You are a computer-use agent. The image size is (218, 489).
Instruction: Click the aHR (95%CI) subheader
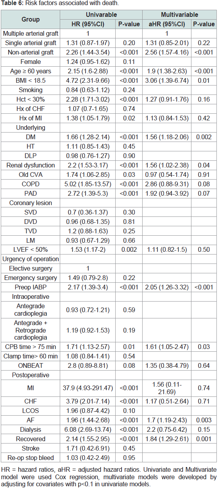tap(166, 24)
